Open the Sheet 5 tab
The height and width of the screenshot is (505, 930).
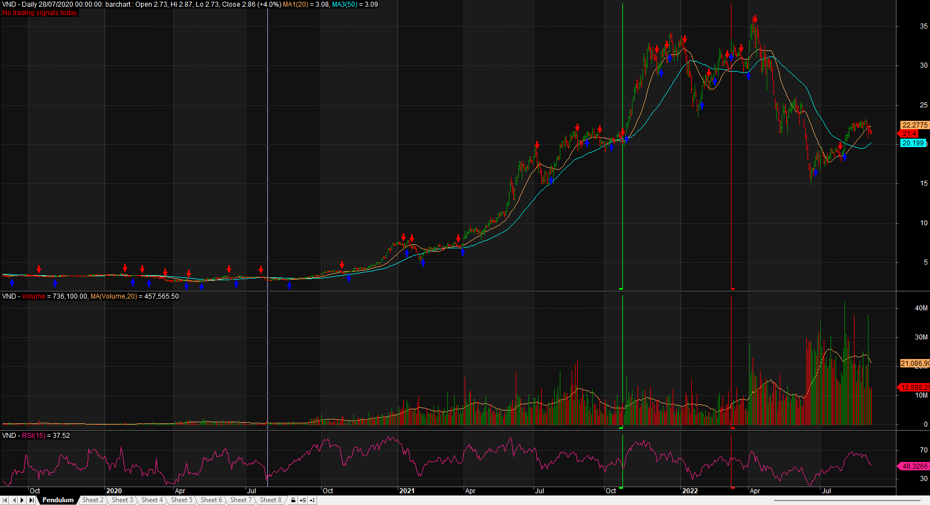pos(181,500)
